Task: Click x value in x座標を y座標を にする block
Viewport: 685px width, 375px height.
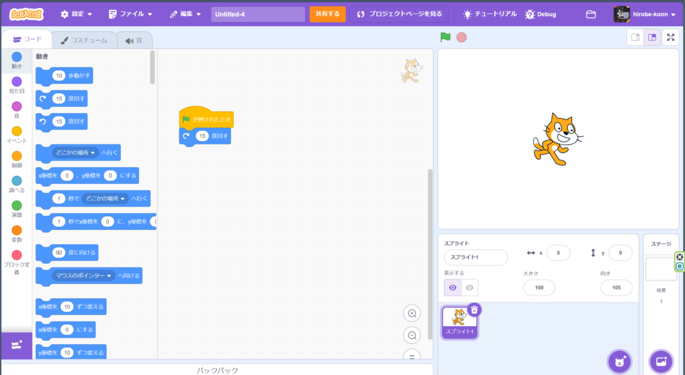Action: coord(67,176)
